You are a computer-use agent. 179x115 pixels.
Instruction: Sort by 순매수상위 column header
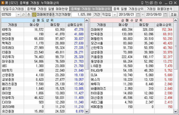click(164, 25)
